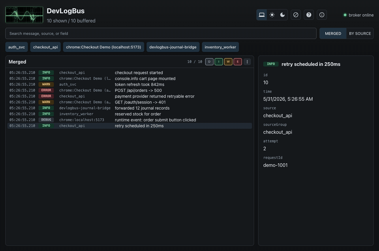Switch to the MERGED view tab
The width and height of the screenshot is (379, 251).
pyautogui.click(x=333, y=33)
